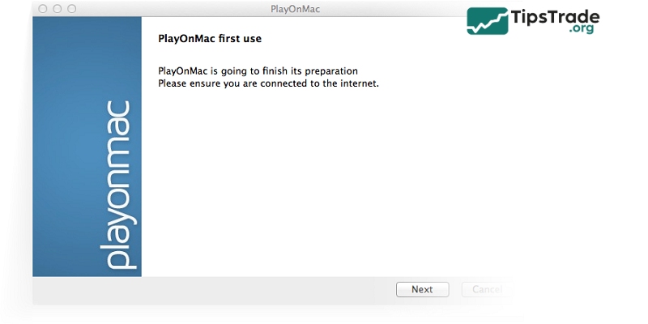Zoom the PlayOnMac window

point(71,9)
